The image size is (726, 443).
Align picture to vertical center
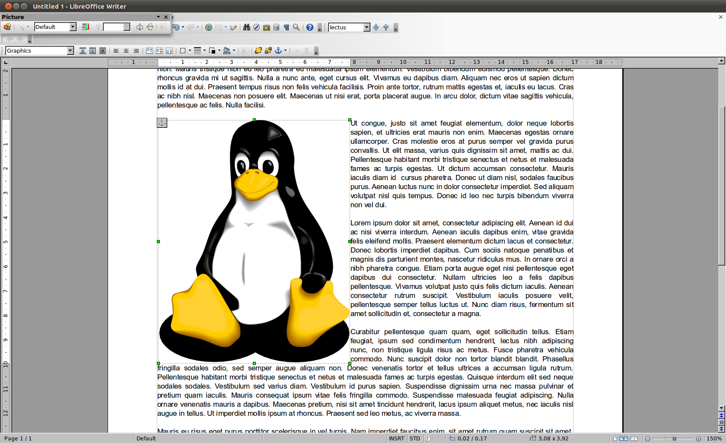pyautogui.click(x=159, y=51)
